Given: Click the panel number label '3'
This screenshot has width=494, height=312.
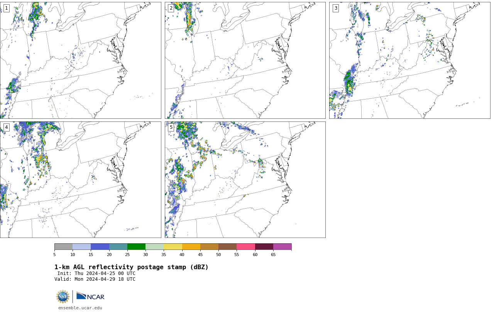Looking at the screenshot, I should [335, 8].
